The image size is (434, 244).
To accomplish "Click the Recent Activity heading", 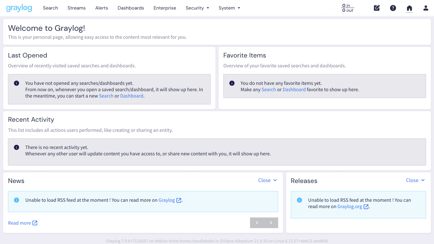I will click(x=31, y=119).
